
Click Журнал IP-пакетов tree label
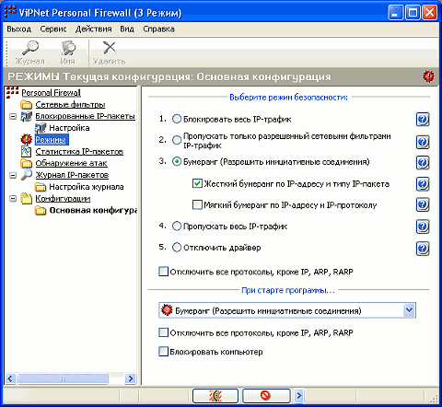click(72, 175)
